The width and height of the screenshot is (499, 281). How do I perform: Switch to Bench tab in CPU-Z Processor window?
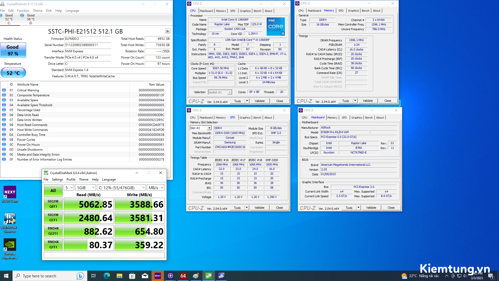click(x=258, y=11)
